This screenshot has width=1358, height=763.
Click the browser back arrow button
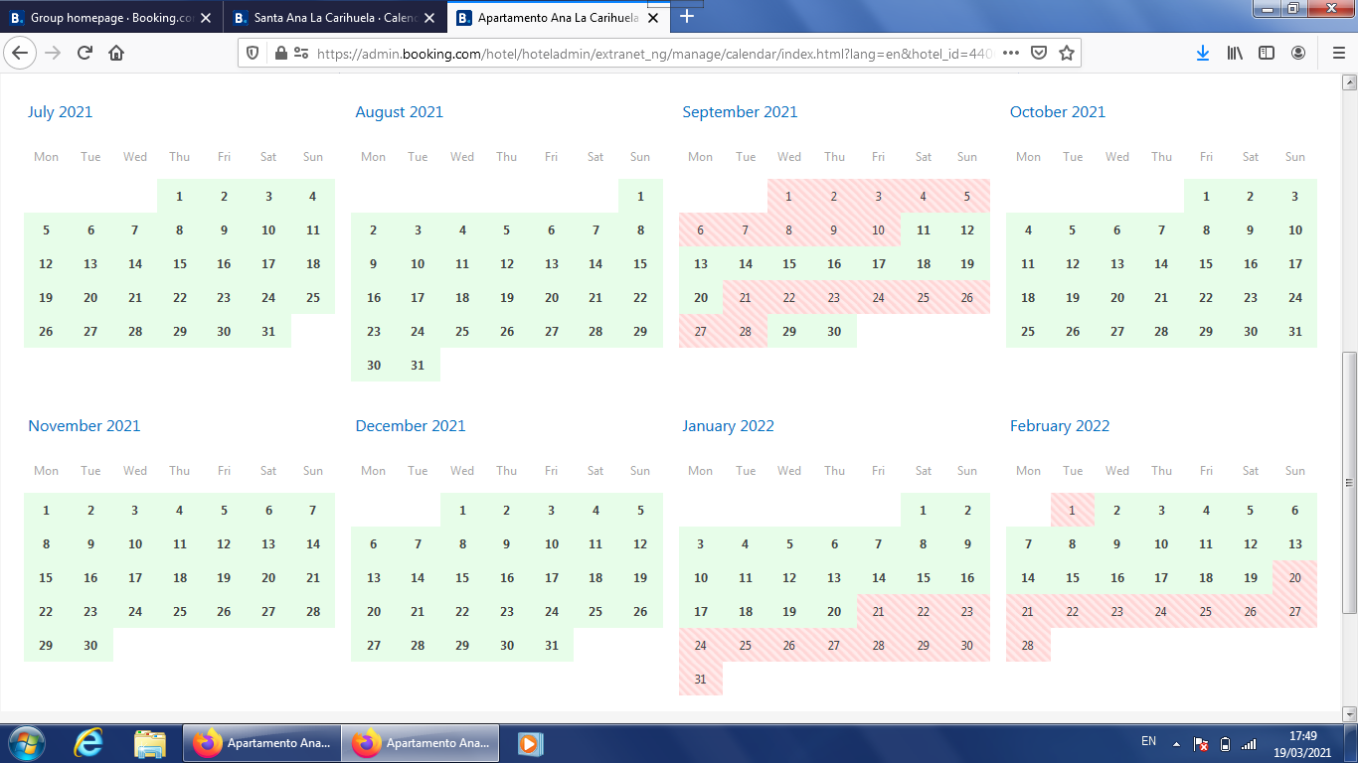point(21,54)
